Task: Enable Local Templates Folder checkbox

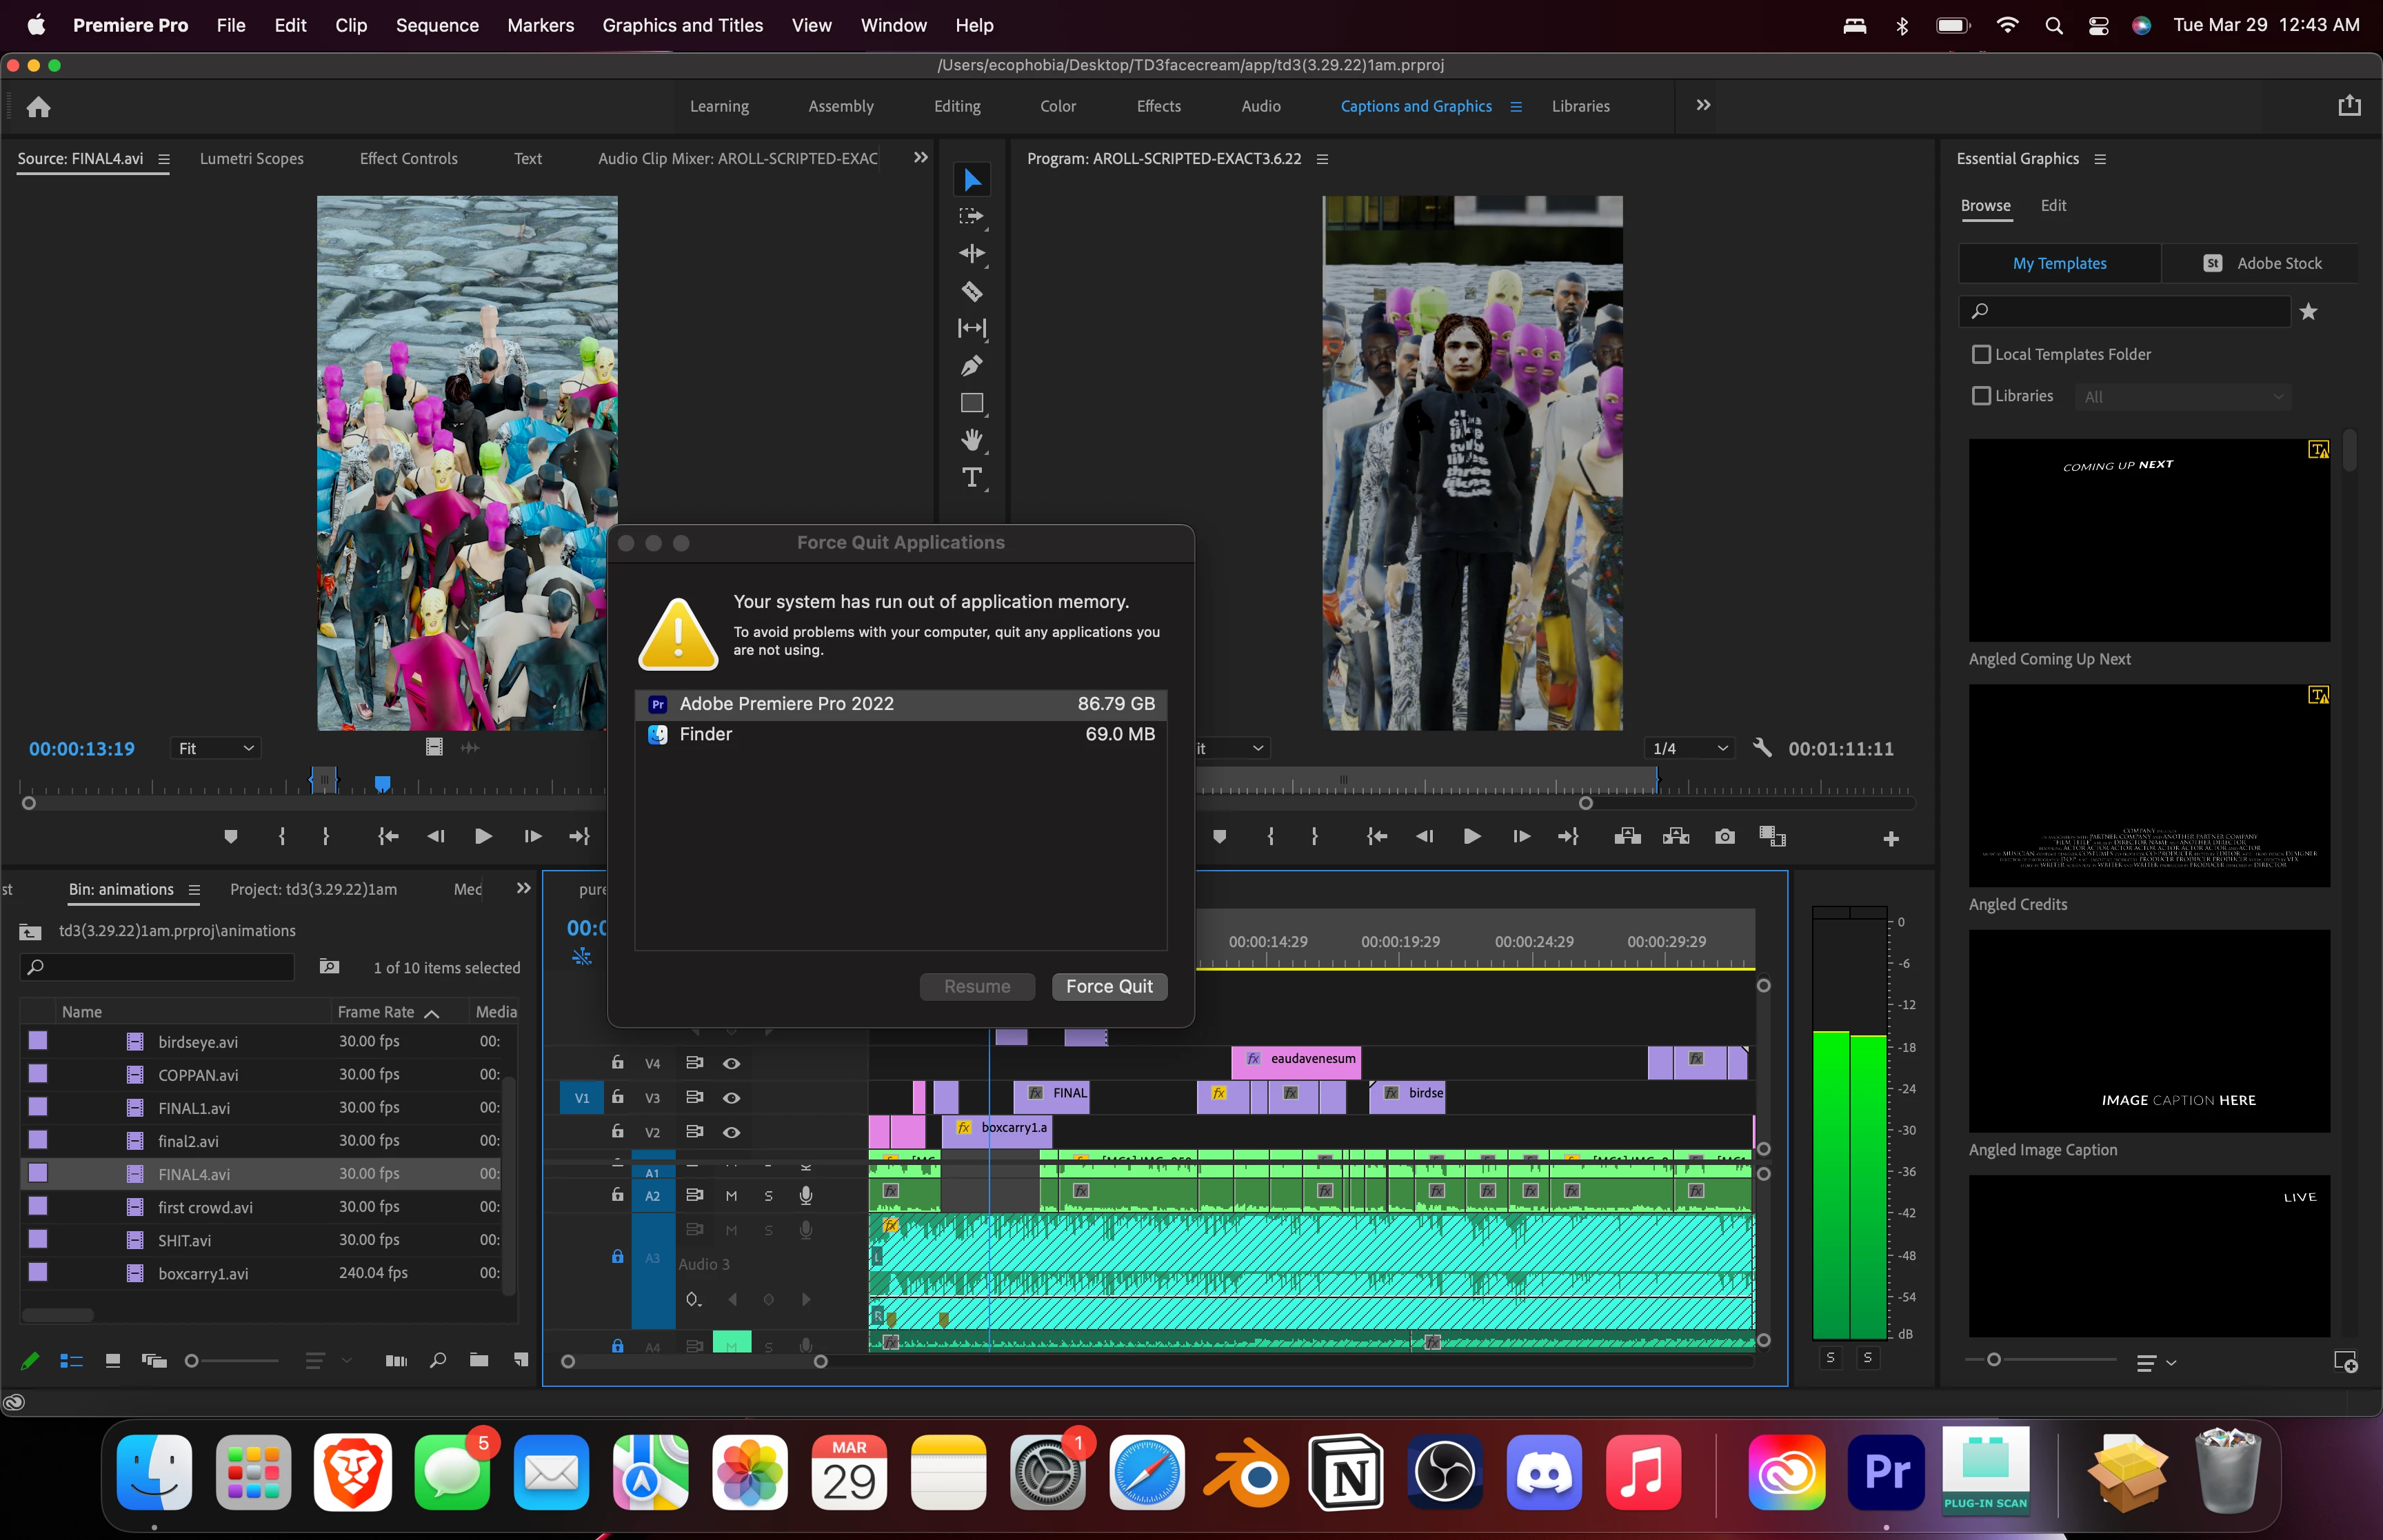Action: tap(1980, 354)
